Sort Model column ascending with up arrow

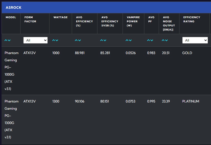pyautogui.click(x=6, y=40)
